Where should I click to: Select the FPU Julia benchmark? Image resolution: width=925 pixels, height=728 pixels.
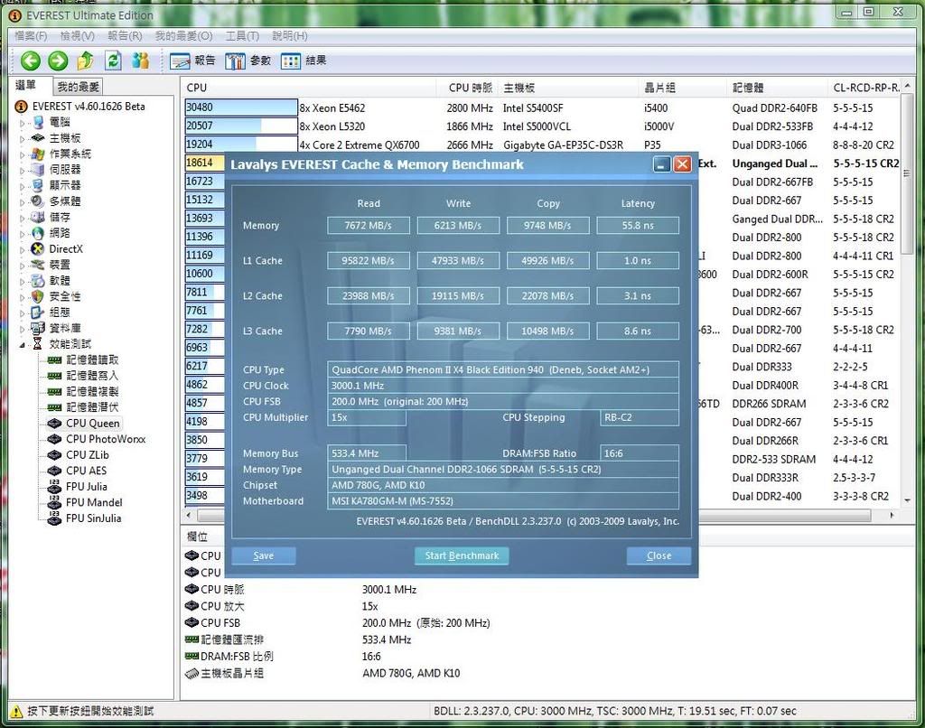86,487
